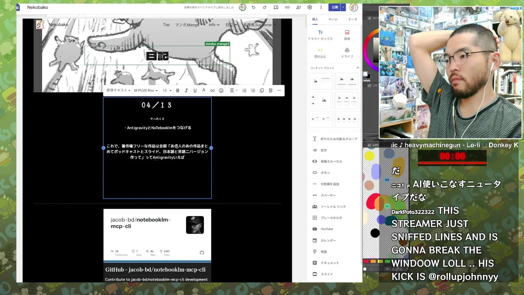524x295 pixels.
Task: Open font size dropdown showing 13
Action: point(167,91)
